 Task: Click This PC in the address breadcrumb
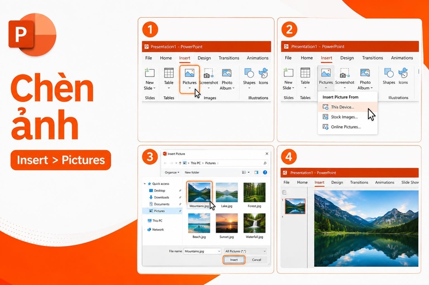195,163
